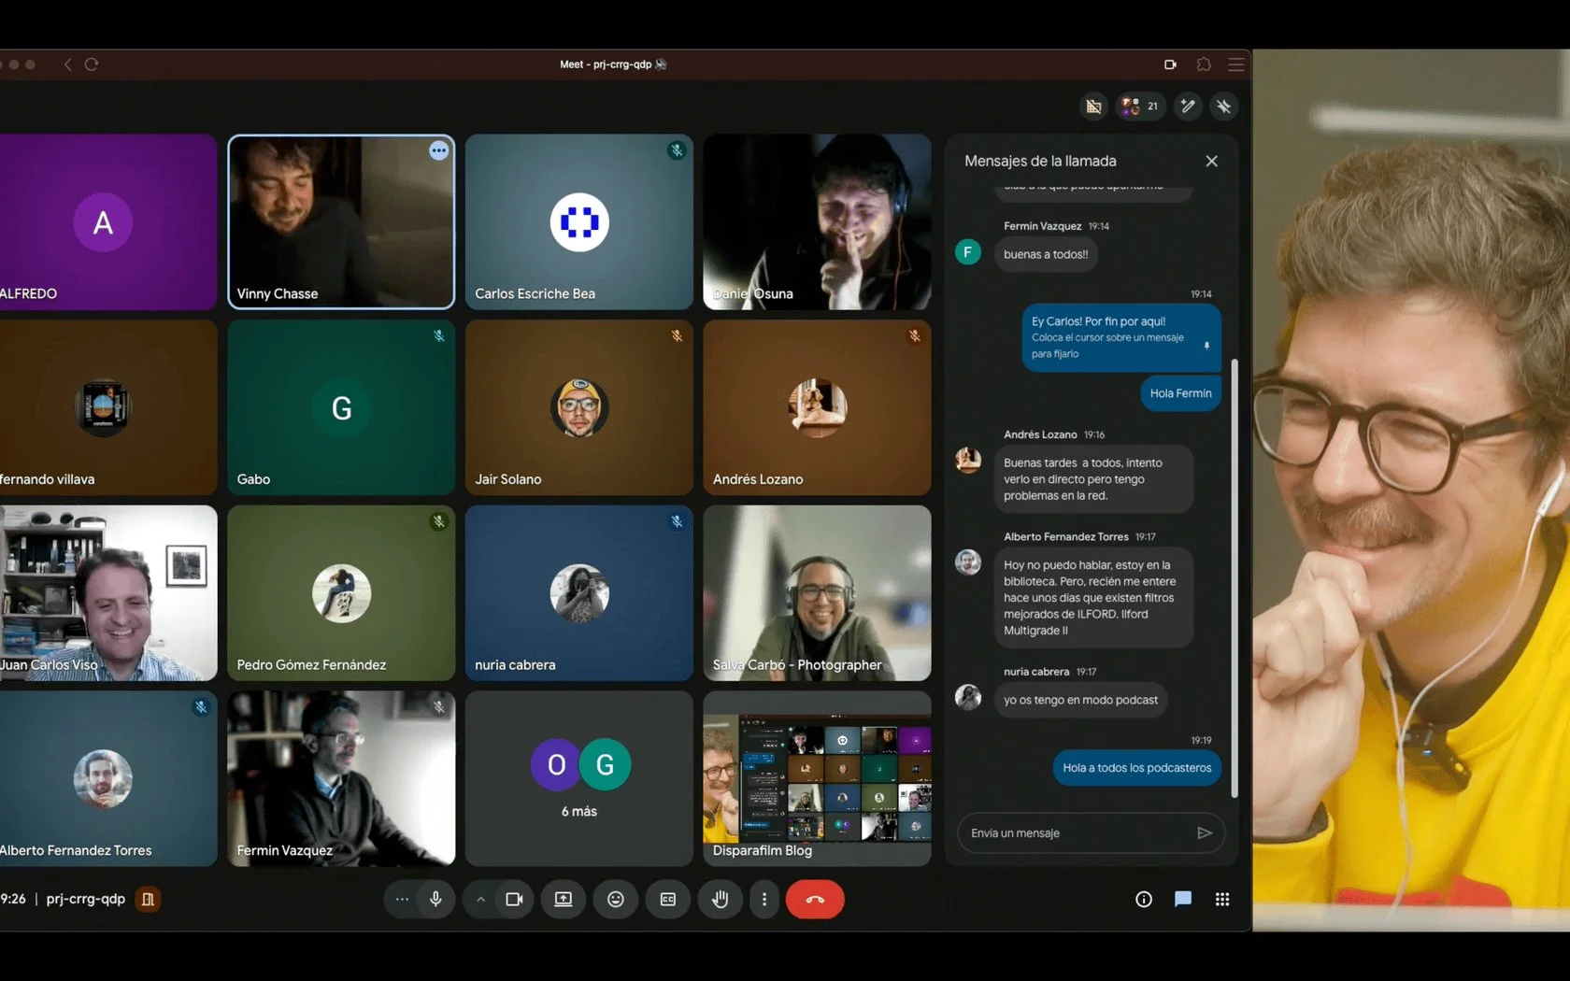Close the Mensajes de la llamada panel
Image resolution: width=1570 pixels, height=981 pixels.
pos(1212,161)
